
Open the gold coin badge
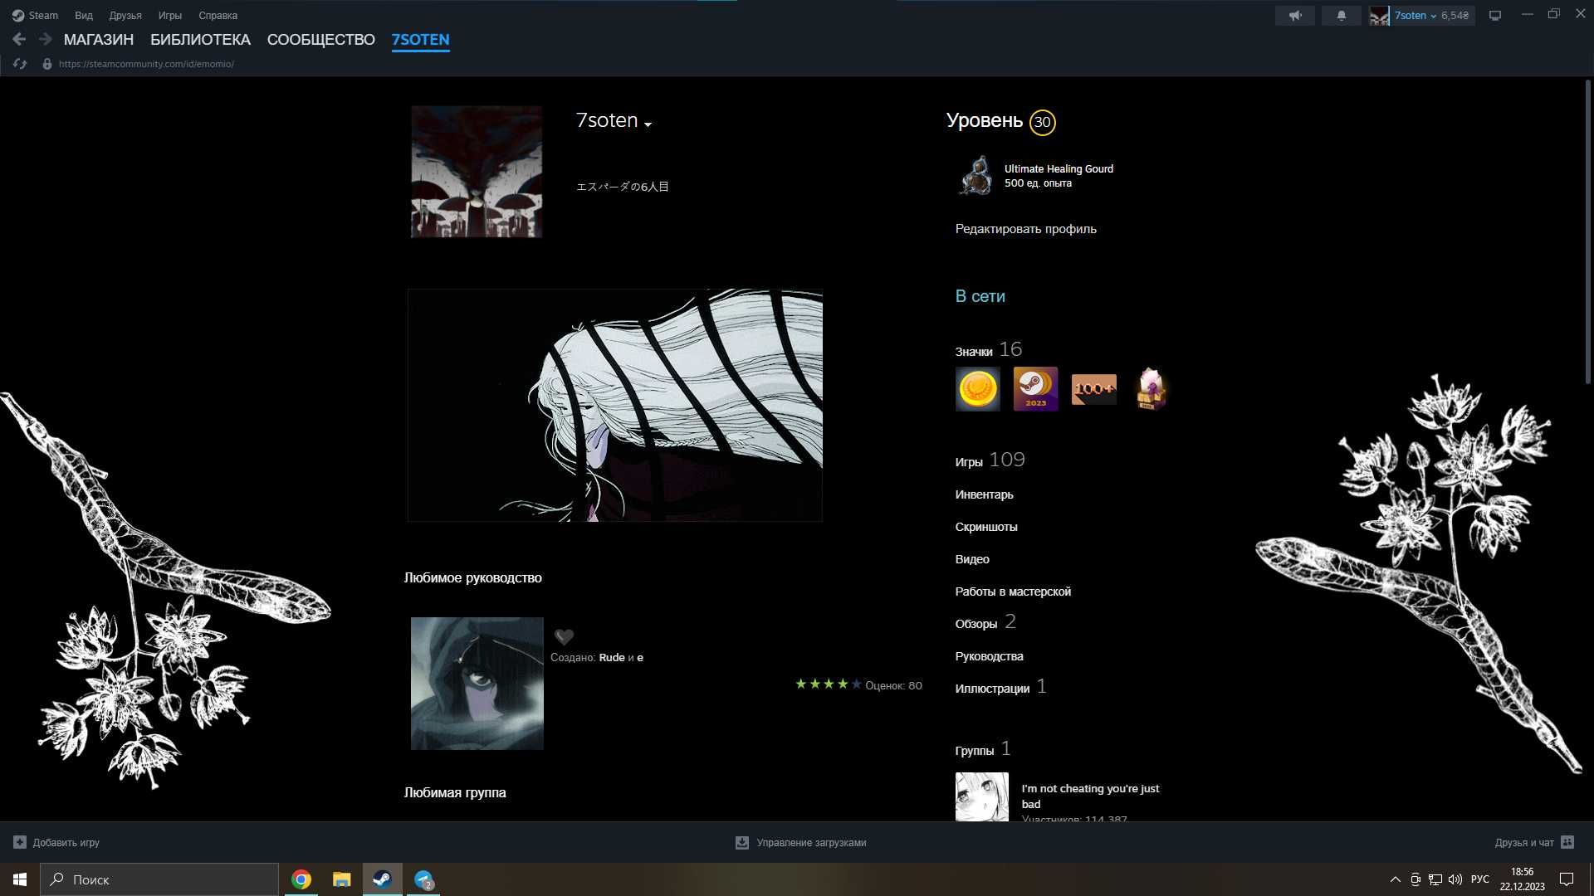click(x=977, y=389)
